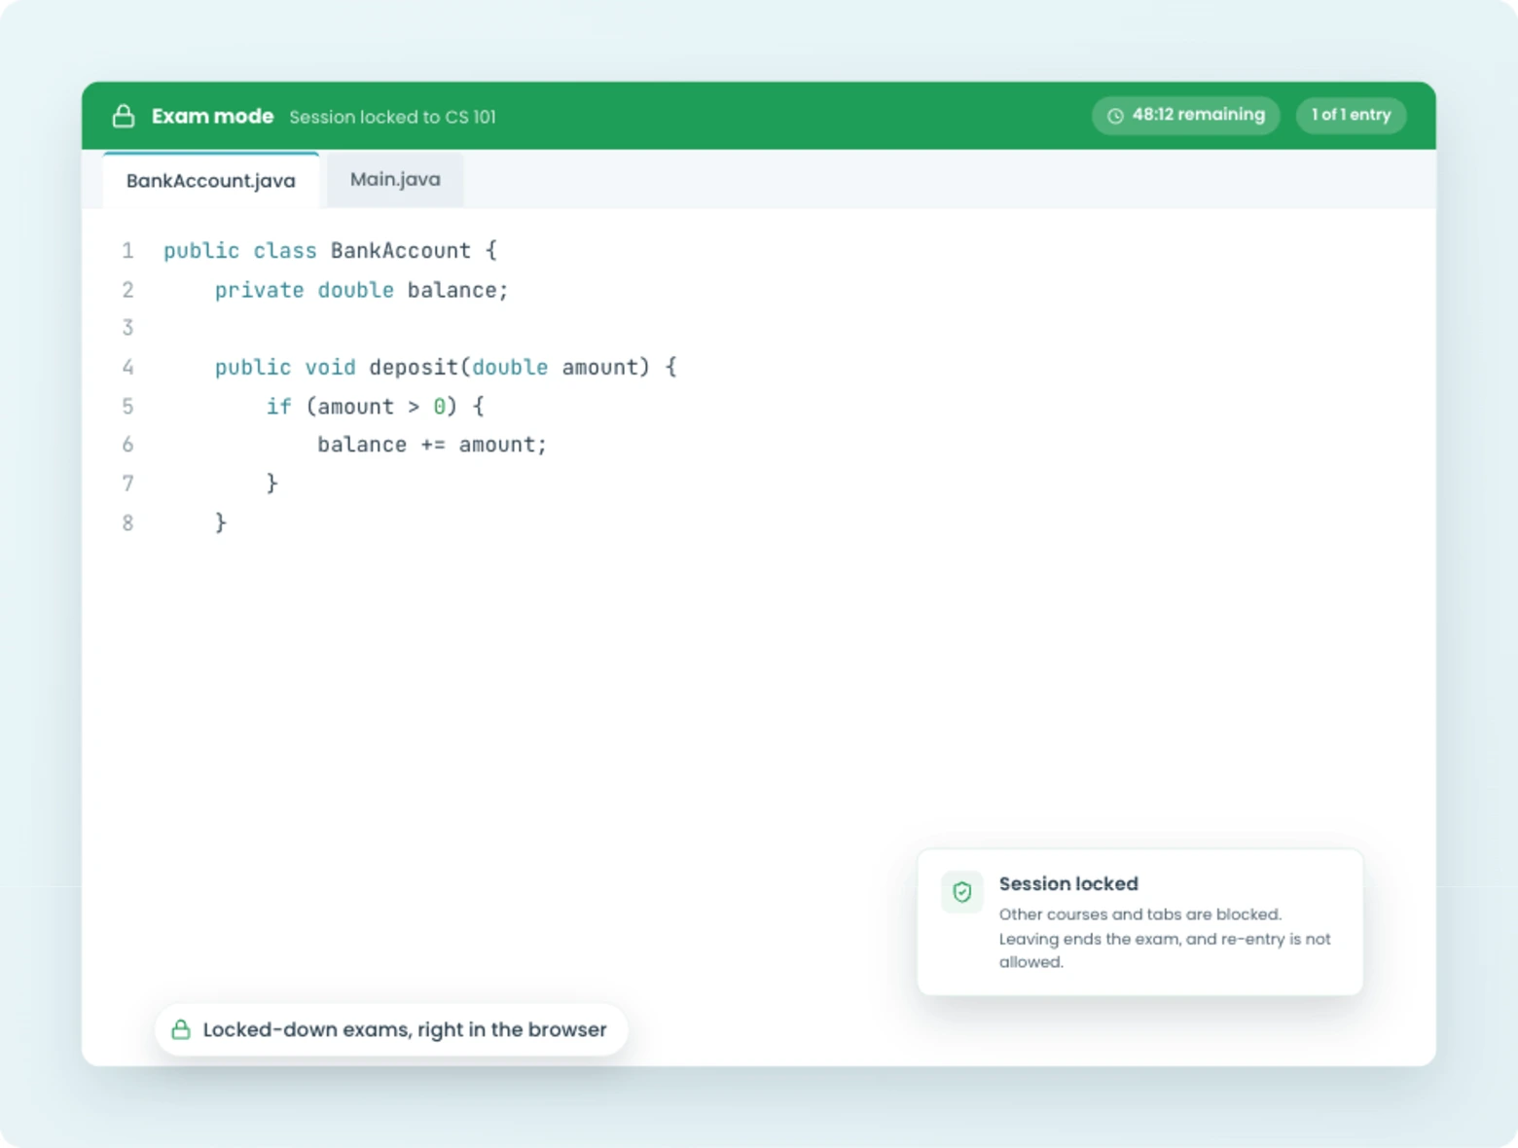Click the balance += amount; line
The height and width of the screenshot is (1148, 1518).
[432, 445]
